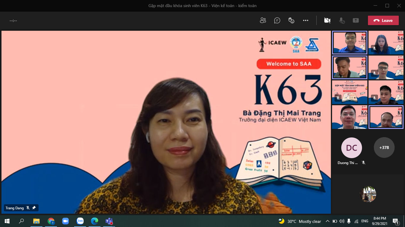The image size is (405, 227).
Task: Click the microphone in-use tray icon
Action: tap(349, 221)
